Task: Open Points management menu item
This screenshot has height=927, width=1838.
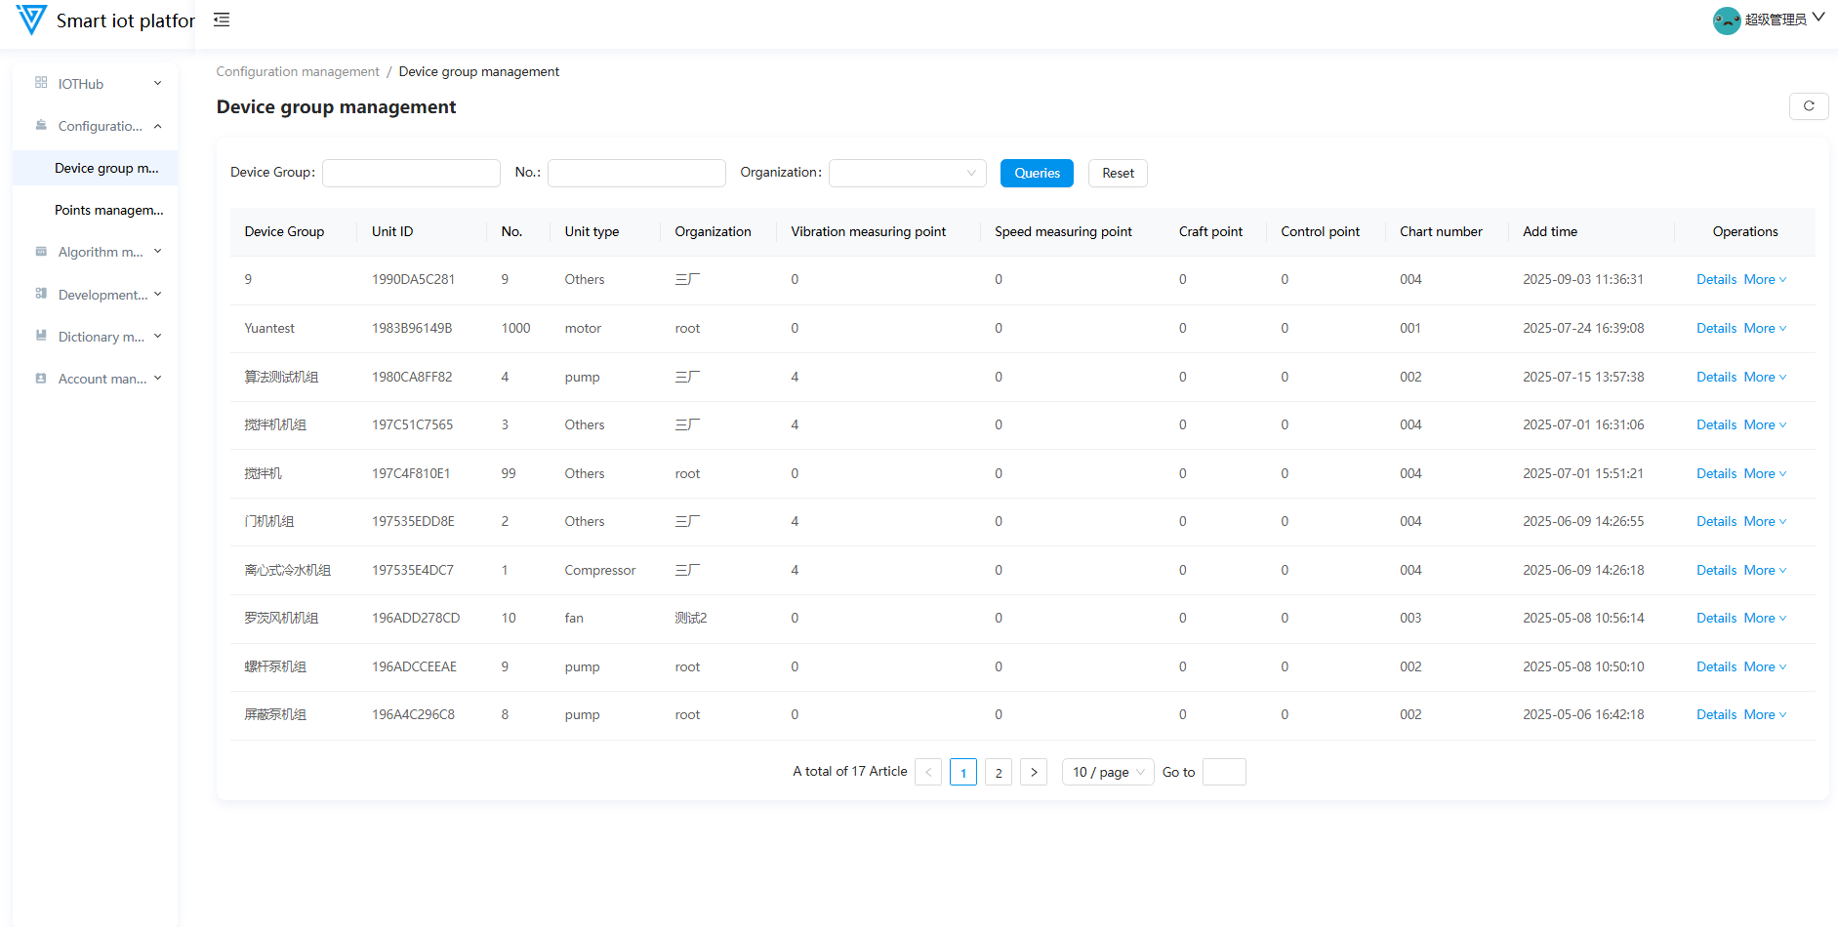Action: coord(108,210)
